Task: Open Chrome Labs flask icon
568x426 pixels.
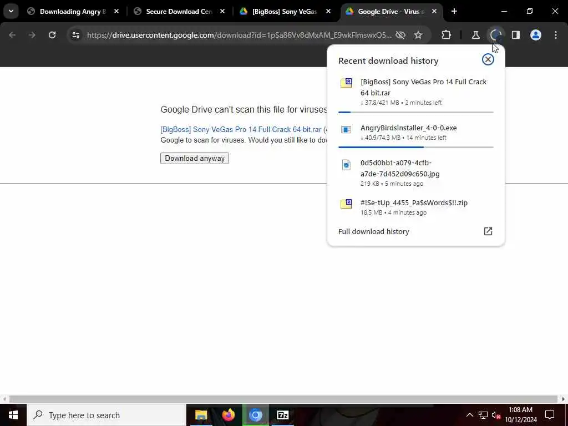Action: [x=475, y=35]
